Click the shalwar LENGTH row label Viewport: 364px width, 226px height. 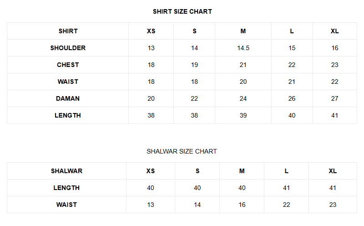pos(66,188)
